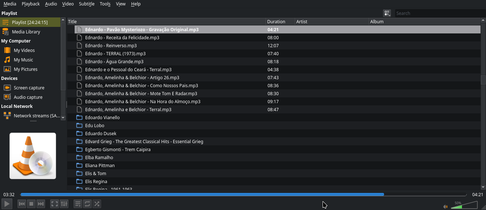
Task: Open extended settings (equalizer) panel
Action: coord(64,204)
